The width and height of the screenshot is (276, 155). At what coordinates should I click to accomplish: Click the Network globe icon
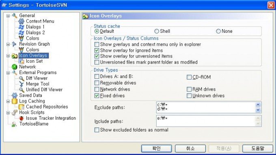[x=15, y=67]
